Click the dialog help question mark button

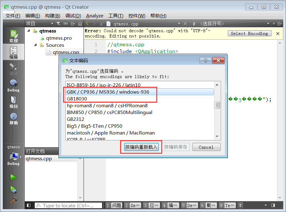click(x=206, y=60)
